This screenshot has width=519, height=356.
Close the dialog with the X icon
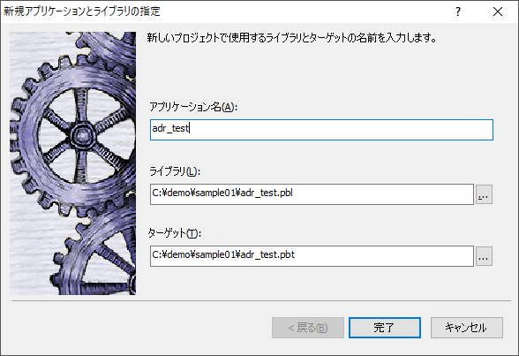pos(498,11)
